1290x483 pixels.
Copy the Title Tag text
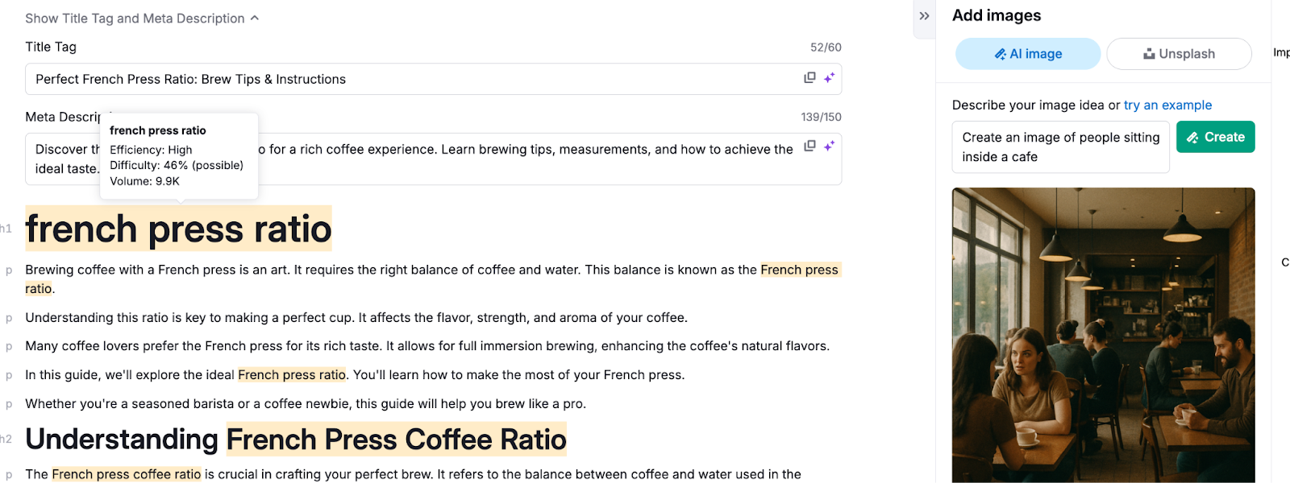809,78
